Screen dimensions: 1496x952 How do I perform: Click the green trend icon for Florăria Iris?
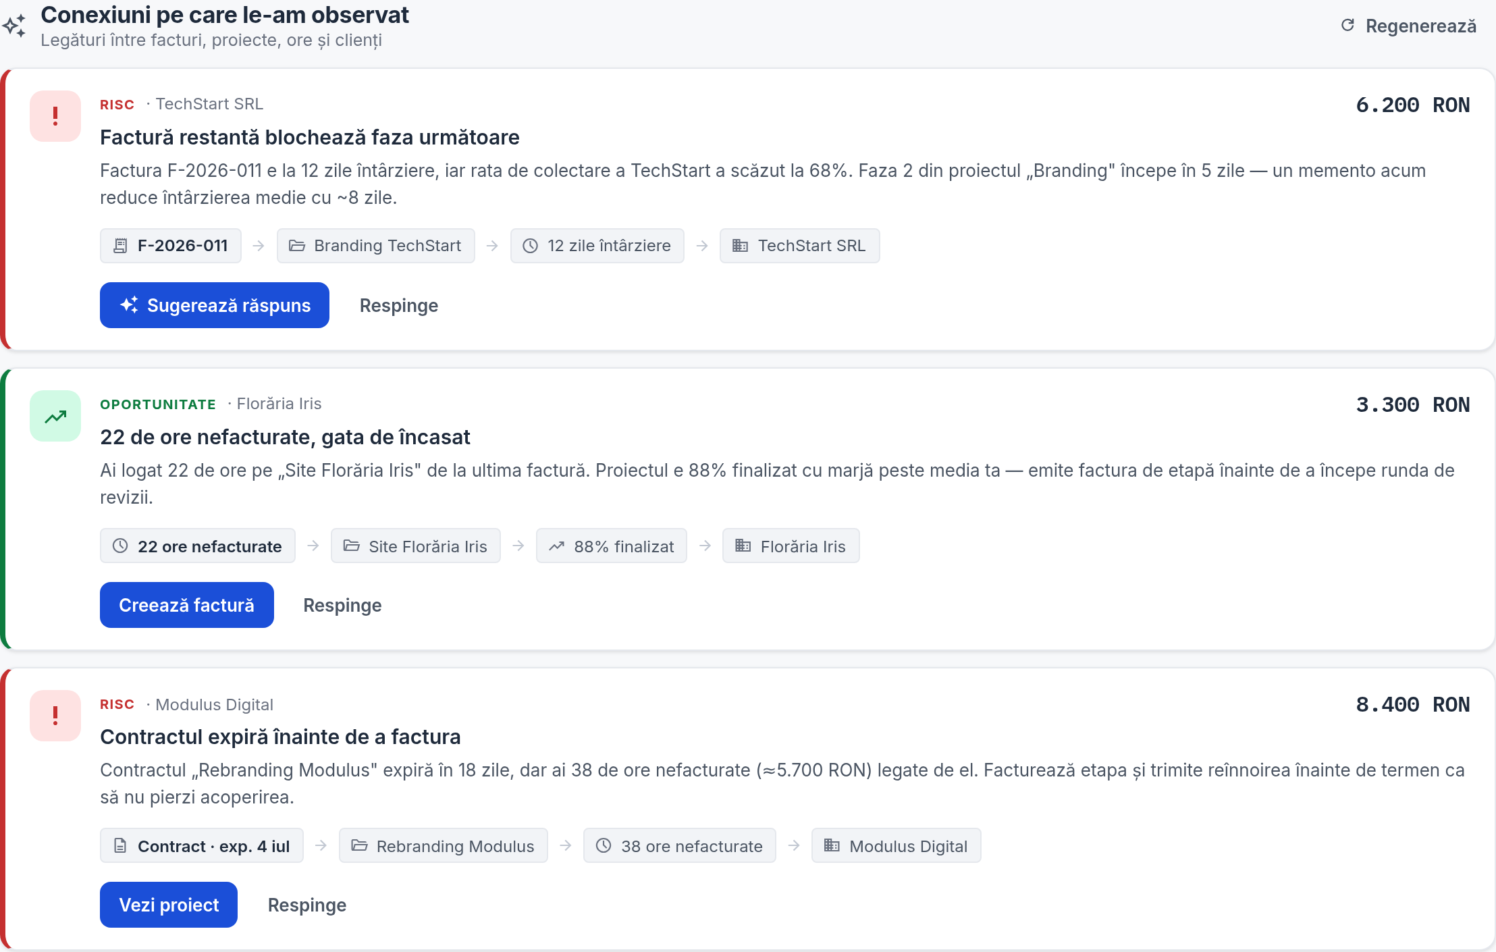[x=55, y=416]
